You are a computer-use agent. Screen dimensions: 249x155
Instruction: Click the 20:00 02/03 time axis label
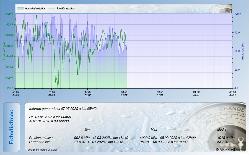(x=52, y=94)
